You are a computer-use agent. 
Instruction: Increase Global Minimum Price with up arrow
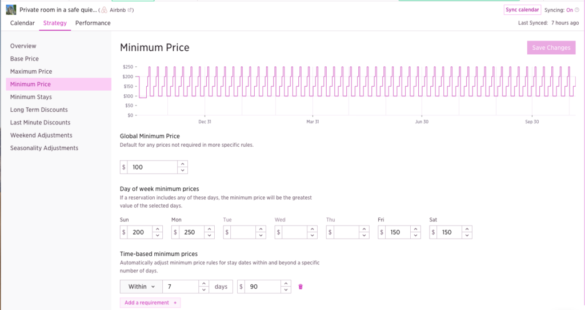pos(182,164)
